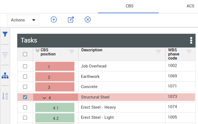Check the Job Overhead row checkbox
The image size is (198, 124).
25,66
